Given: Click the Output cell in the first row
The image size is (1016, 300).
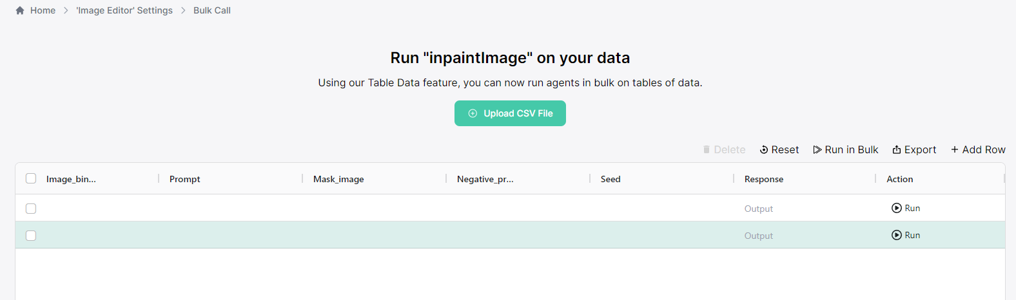Looking at the screenshot, I should [759, 209].
